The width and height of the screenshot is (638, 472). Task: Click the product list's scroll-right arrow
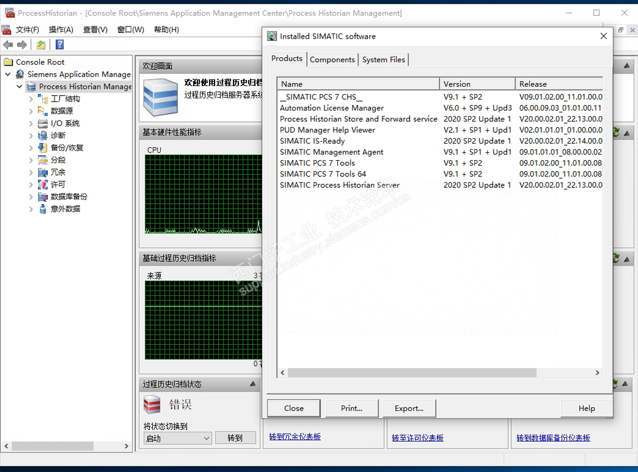coord(597,373)
